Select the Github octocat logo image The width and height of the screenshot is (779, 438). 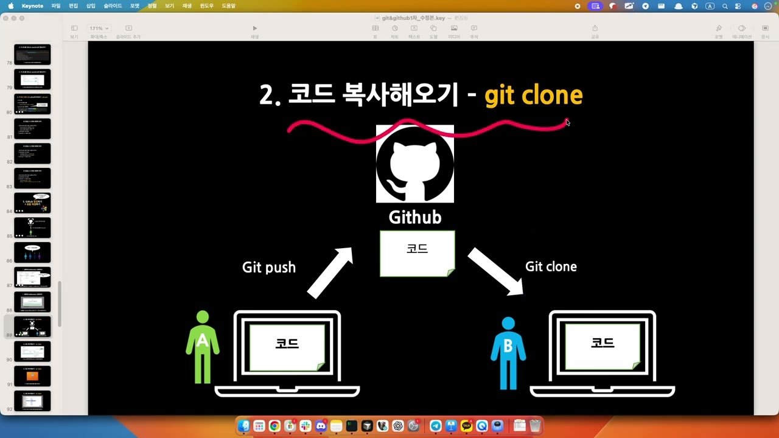pyautogui.click(x=415, y=164)
